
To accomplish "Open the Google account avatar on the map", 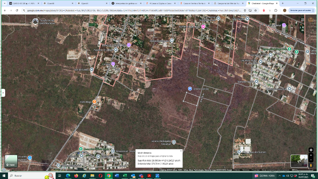I will pyautogui.click(x=311, y=20).
